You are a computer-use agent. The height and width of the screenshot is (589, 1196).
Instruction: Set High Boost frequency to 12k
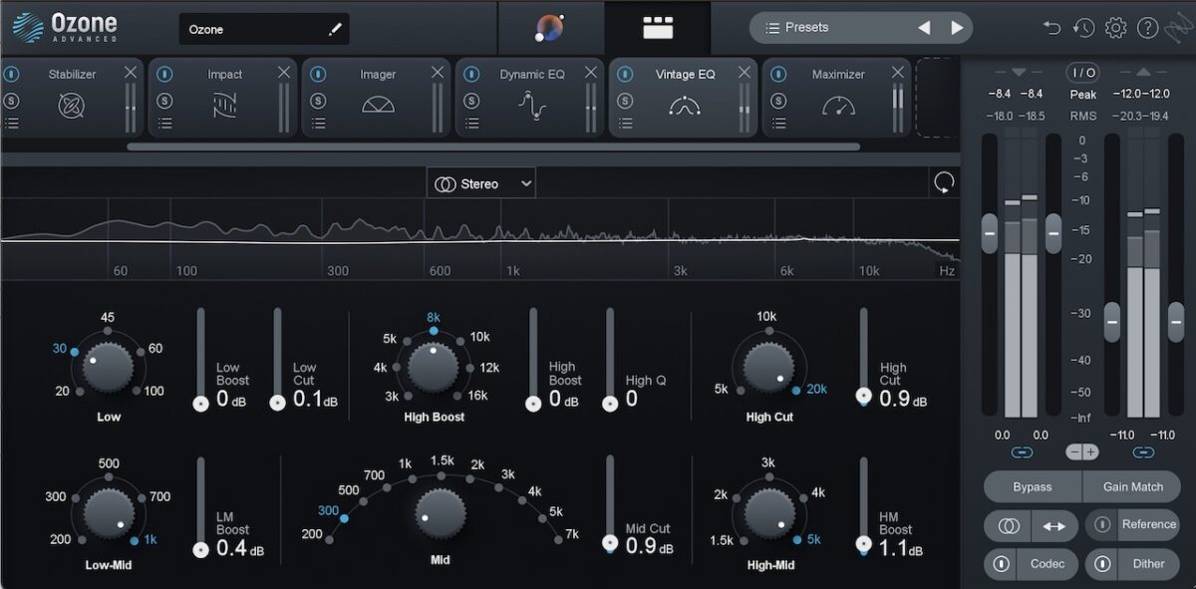click(x=488, y=367)
